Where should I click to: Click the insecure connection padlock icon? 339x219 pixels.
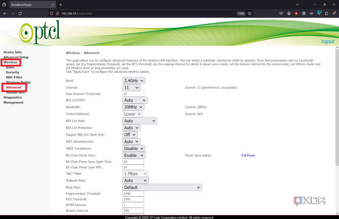pos(58,14)
